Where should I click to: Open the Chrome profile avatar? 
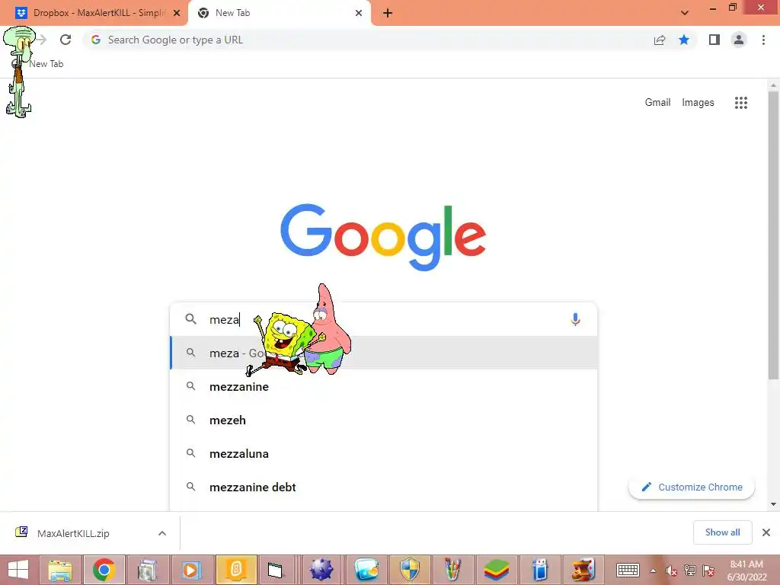point(739,40)
